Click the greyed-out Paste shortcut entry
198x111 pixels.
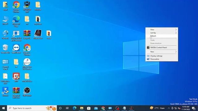point(162,43)
